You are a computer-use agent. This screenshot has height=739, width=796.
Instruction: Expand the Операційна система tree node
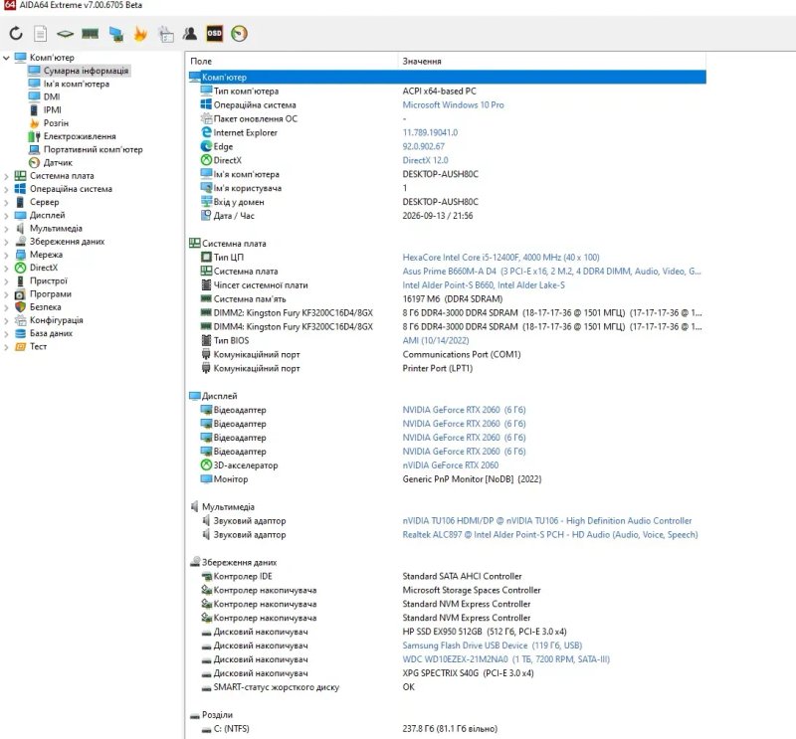[6, 189]
